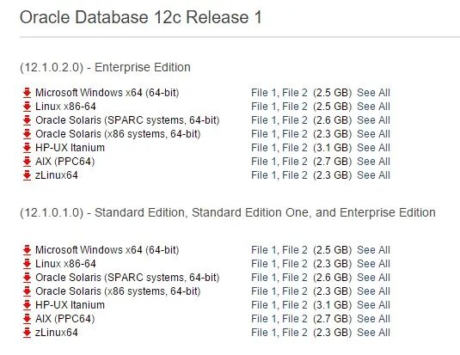
Task: Click download icon for Oracle Solaris SPARC 12.1.0.1.0
Action: tap(27, 278)
